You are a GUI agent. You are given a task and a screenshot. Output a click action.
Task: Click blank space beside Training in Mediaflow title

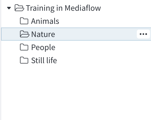point(125,8)
